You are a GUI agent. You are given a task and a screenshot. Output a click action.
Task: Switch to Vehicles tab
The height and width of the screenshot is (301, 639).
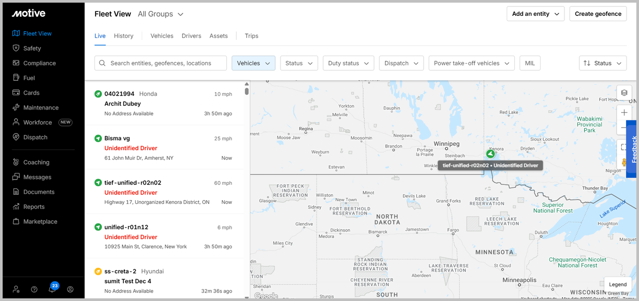162,36
